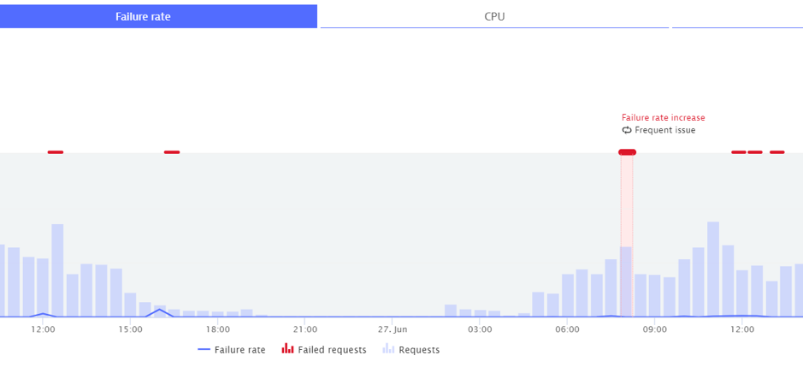Click the light blue Requests legend icon
The width and height of the screenshot is (803, 379).
tap(389, 349)
